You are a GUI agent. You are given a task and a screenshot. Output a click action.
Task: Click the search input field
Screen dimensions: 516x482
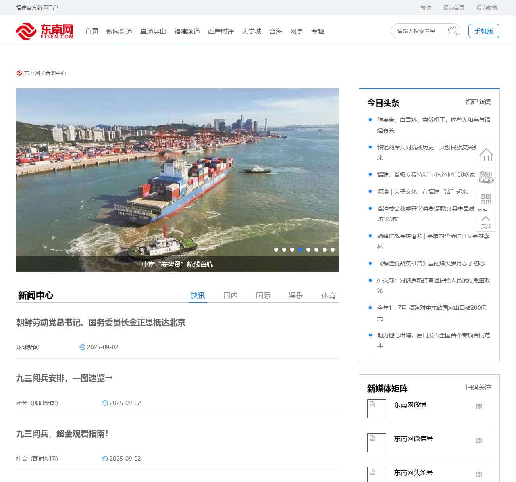tap(419, 31)
